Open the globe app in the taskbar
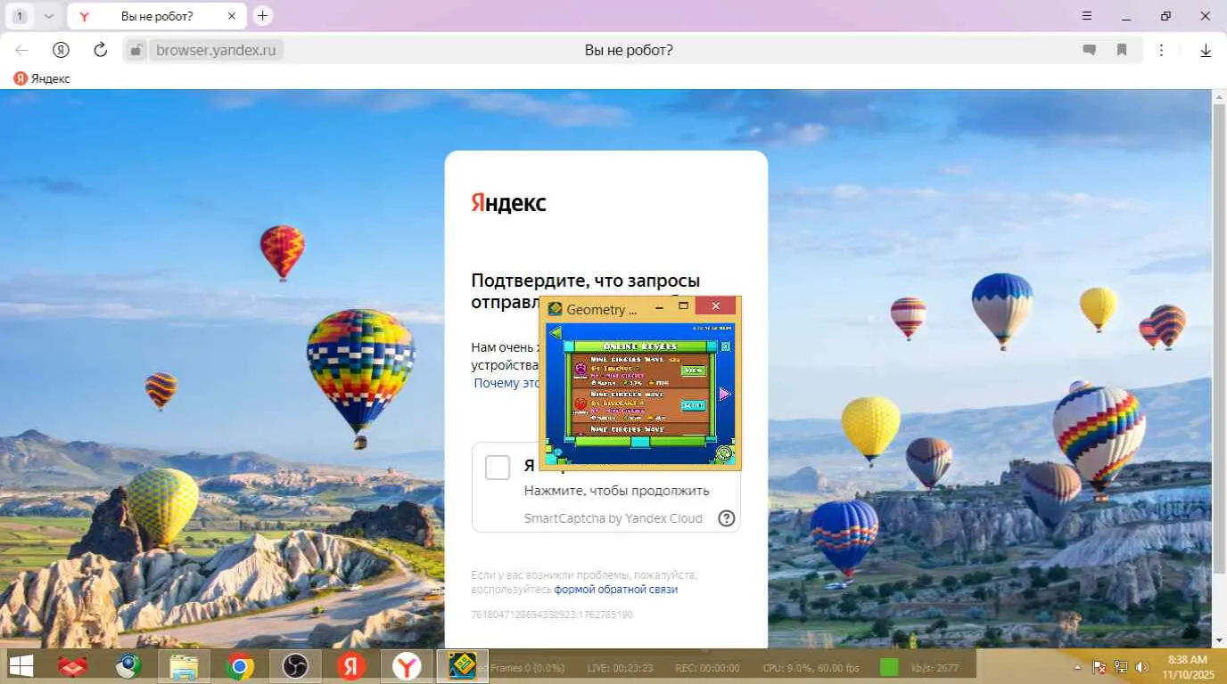 pyautogui.click(x=128, y=666)
